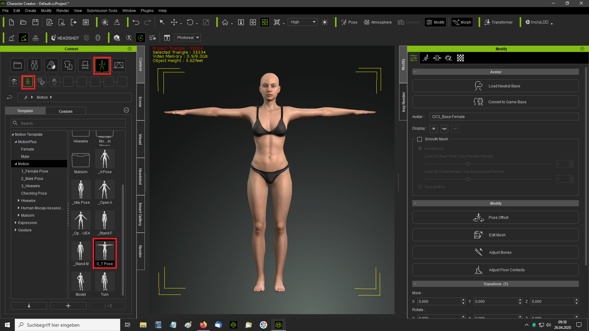Select the Rotate tool icon

point(190,22)
